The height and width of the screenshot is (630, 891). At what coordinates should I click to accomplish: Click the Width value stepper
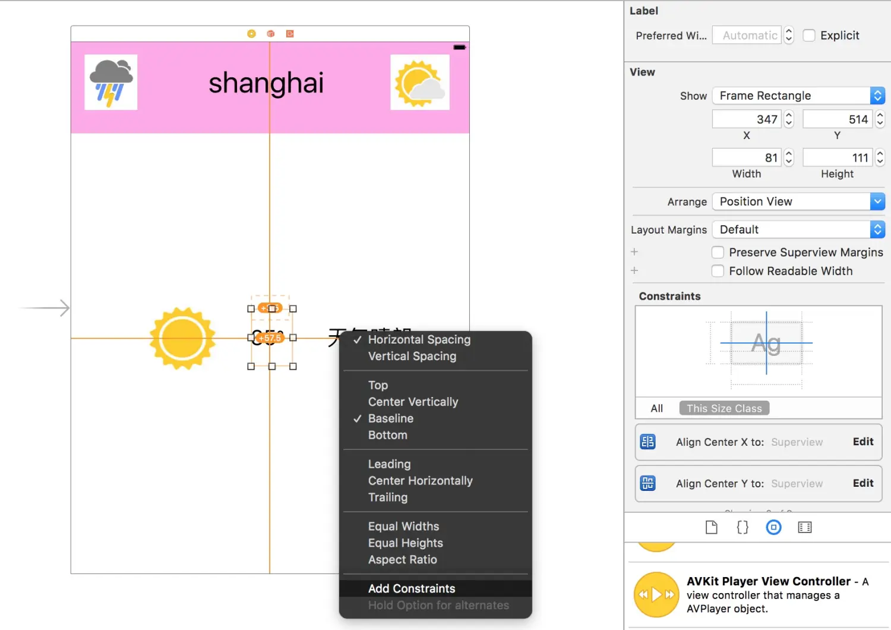pos(789,157)
